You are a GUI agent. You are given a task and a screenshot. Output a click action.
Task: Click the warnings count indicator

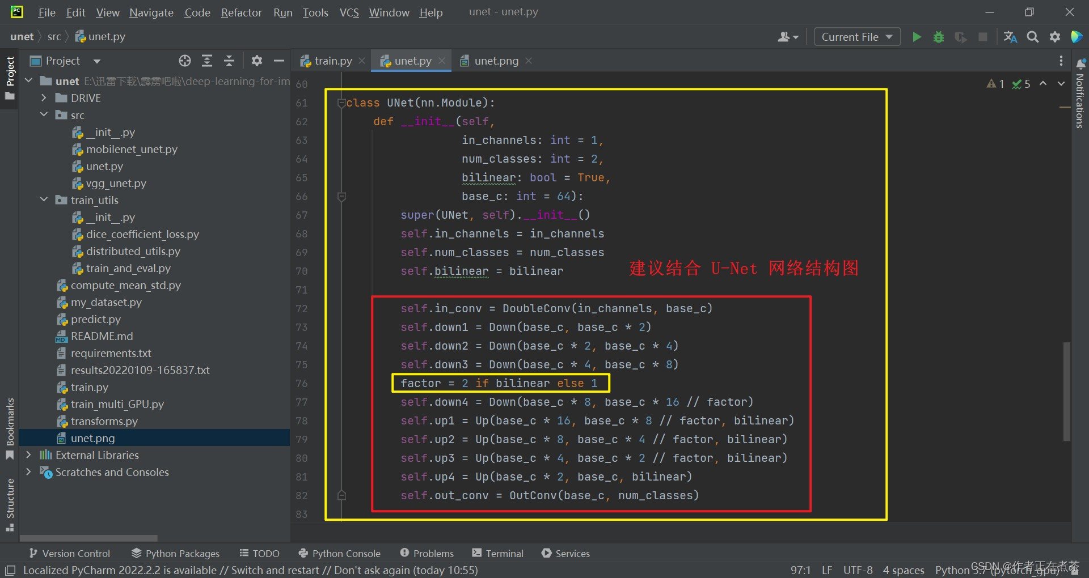tap(996, 84)
